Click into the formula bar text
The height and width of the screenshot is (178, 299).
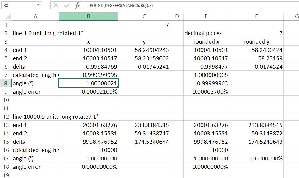coord(191,5)
